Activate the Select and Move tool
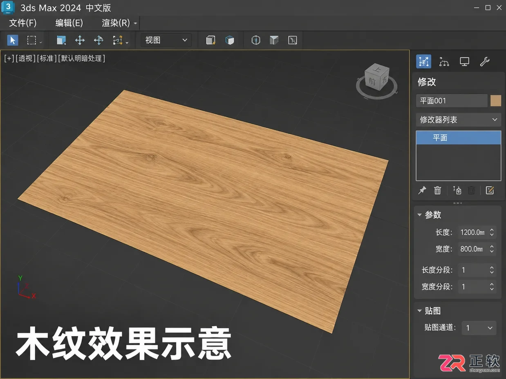Viewport: 506px width, 379px height. 80,40
